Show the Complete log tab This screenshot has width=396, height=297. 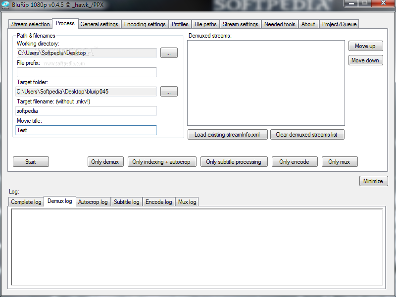click(x=26, y=202)
